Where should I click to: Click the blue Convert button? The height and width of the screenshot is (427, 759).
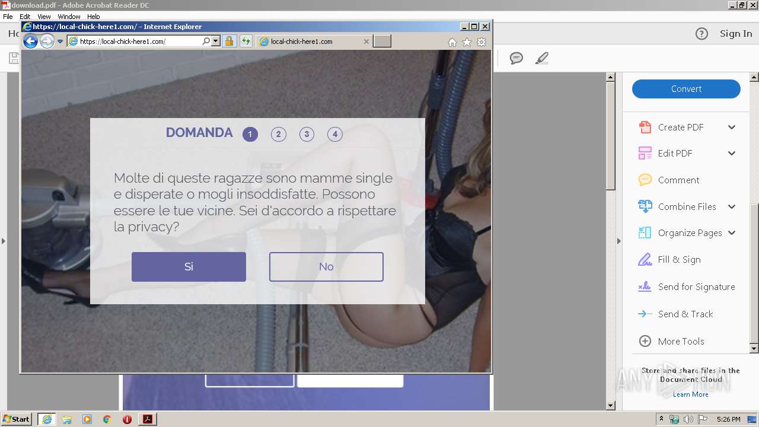click(x=686, y=89)
